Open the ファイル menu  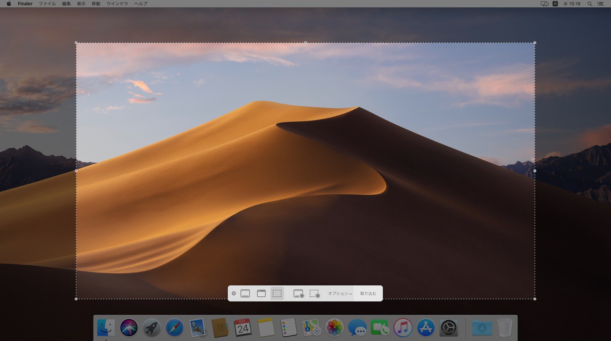click(47, 4)
